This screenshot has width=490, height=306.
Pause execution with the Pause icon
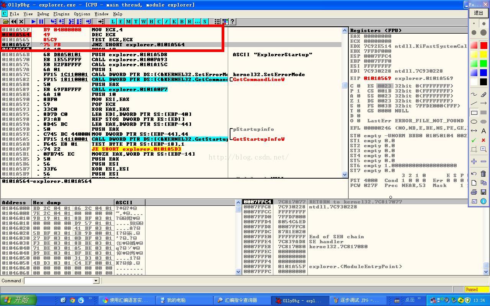41,22
